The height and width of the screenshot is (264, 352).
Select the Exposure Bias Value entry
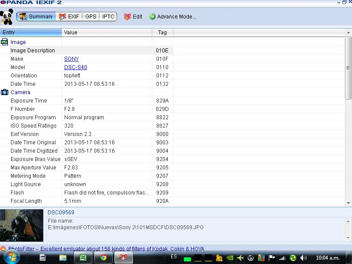(x=36, y=159)
